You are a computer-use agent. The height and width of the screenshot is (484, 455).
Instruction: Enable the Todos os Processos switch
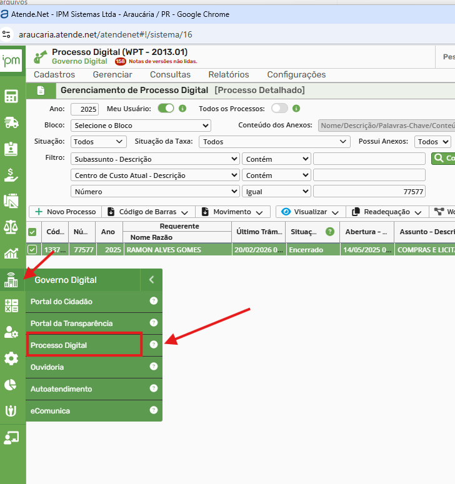(x=279, y=108)
